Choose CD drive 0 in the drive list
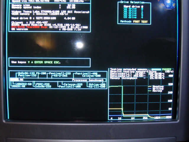The width and height of the screenshot is (189, 142). [133, 9]
